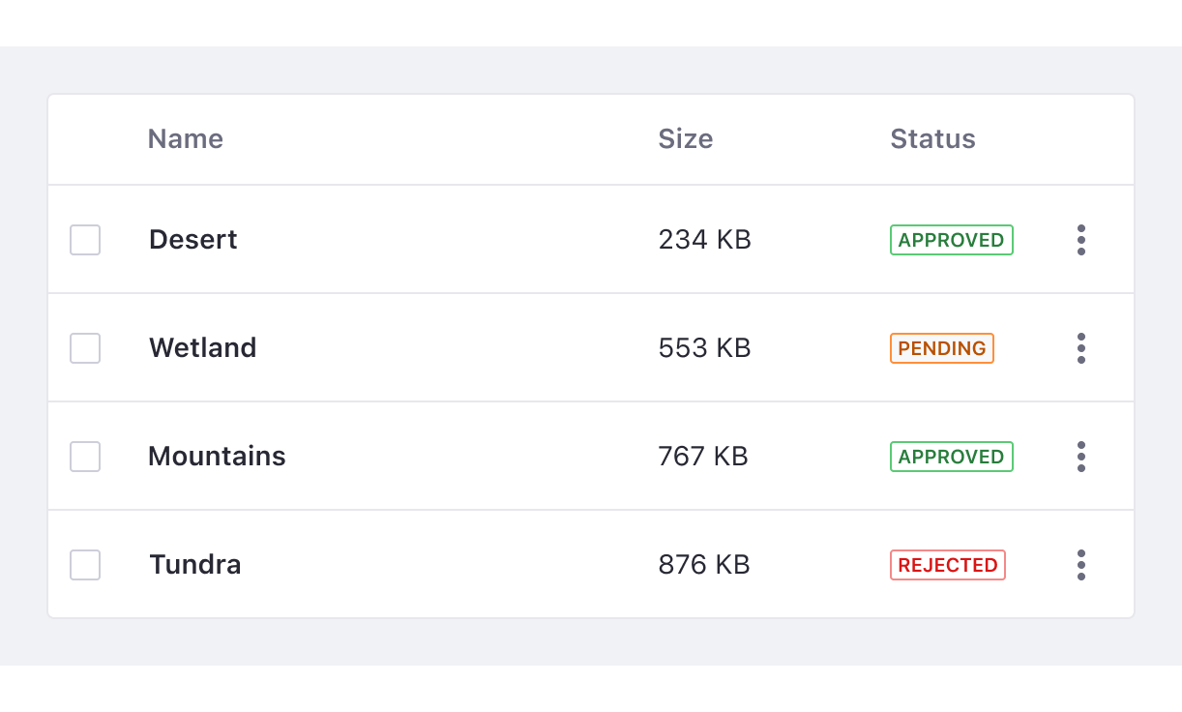The width and height of the screenshot is (1182, 712).
Task: Check the Tundra row checkbox
Action: [85, 565]
